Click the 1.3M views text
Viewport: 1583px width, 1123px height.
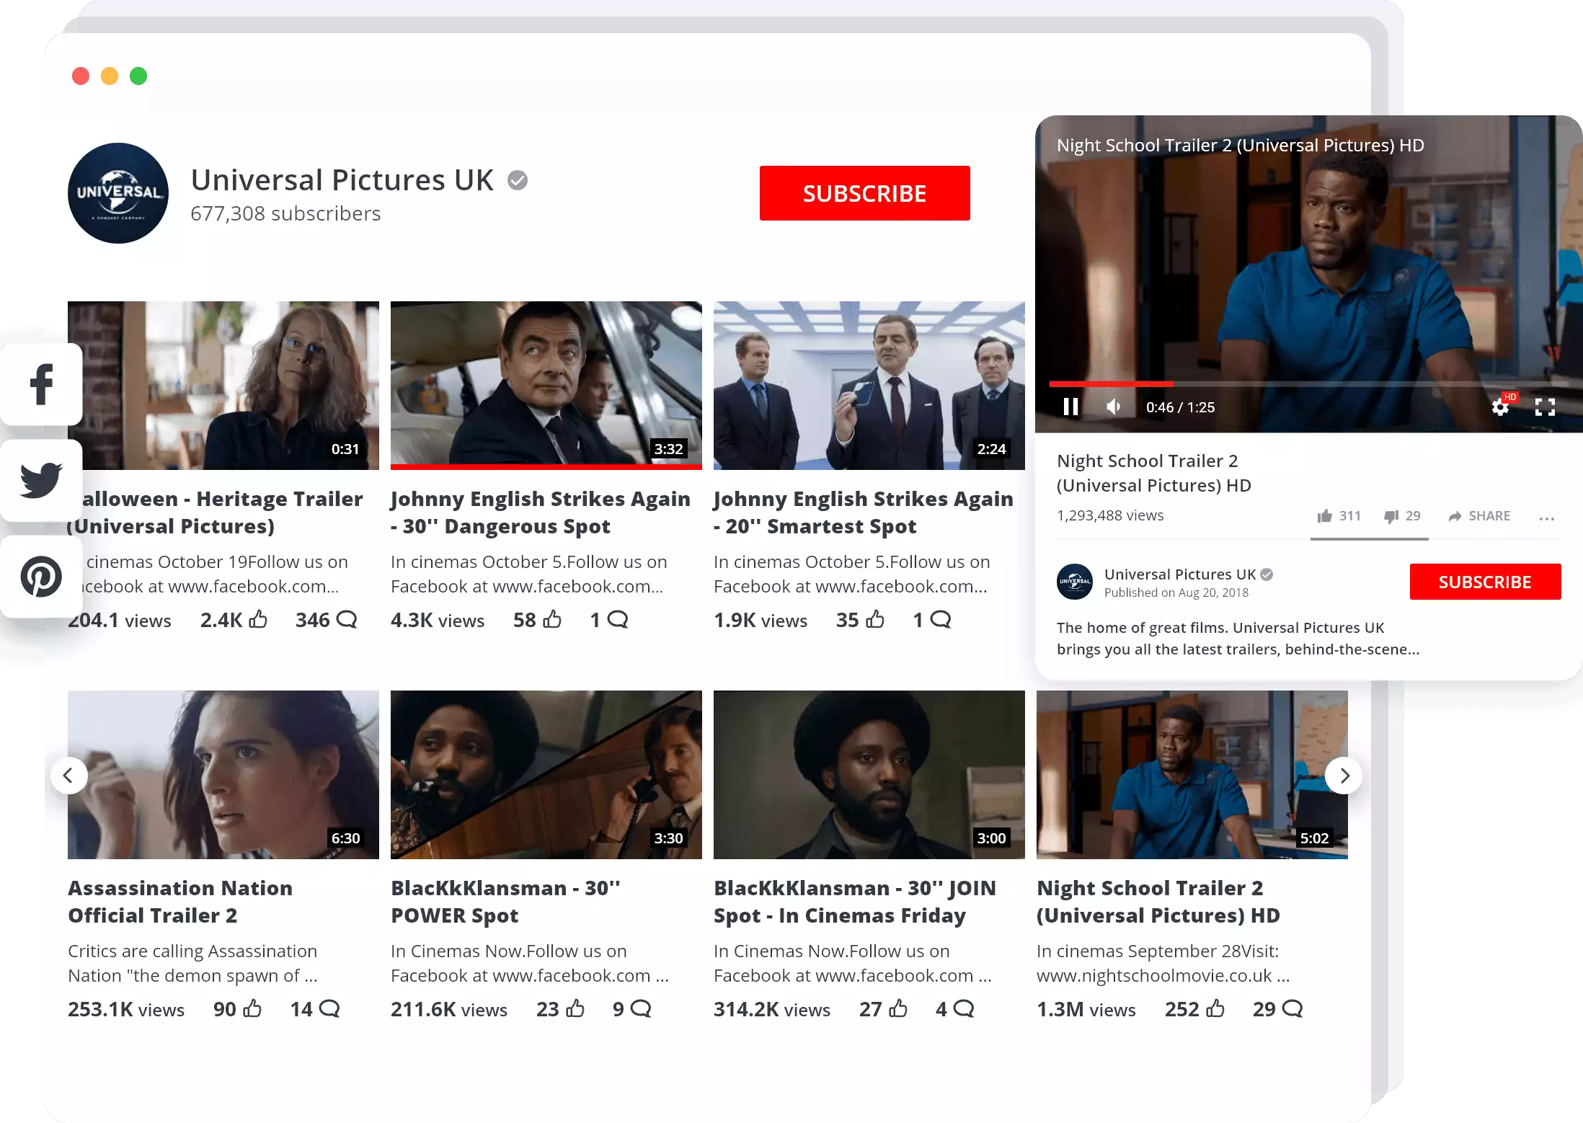(1086, 1009)
